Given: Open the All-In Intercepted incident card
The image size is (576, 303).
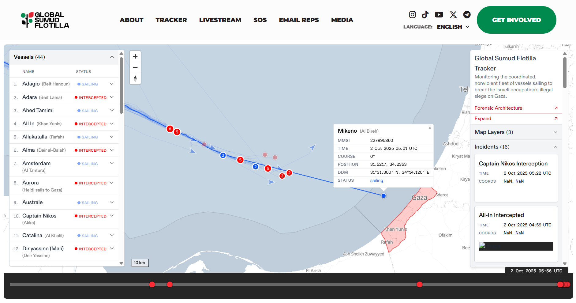Looking at the screenshot, I should pyautogui.click(x=516, y=234).
